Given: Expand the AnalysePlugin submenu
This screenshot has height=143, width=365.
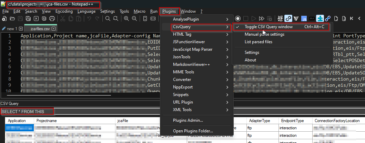Looking at the screenshot, I should coord(197,19).
